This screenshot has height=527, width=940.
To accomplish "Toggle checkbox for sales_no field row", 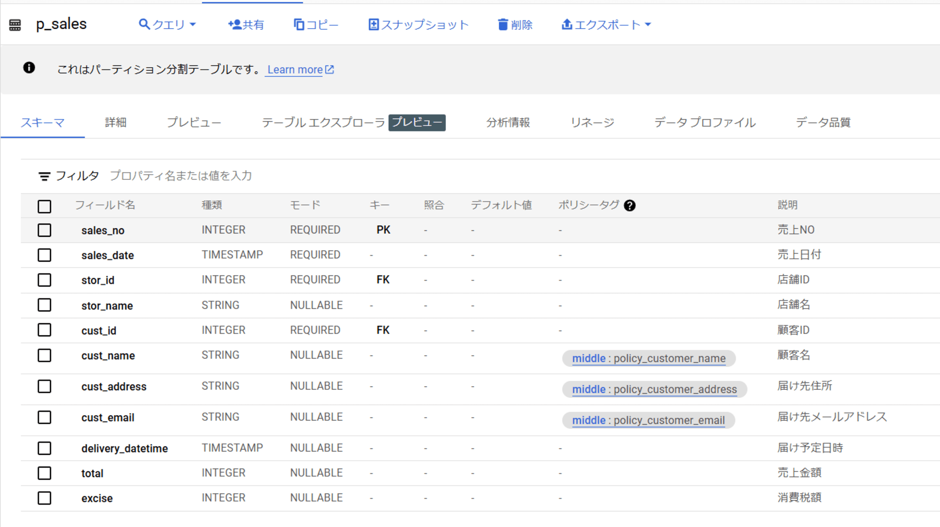I will tap(45, 230).
